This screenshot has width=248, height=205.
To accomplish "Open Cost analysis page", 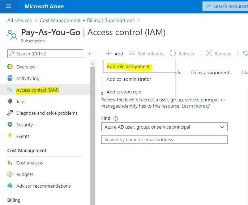I will tap(45, 163).
